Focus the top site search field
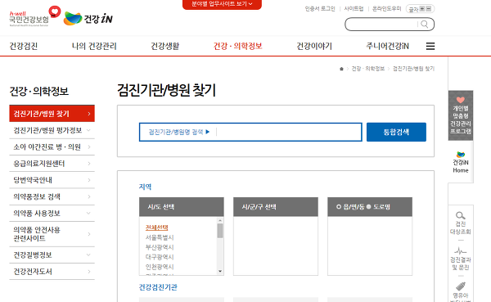 click(381, 24)
